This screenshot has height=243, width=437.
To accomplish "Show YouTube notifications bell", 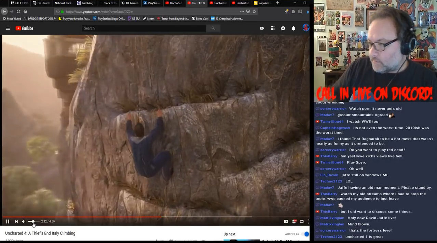I will click(x=293, y=28).
